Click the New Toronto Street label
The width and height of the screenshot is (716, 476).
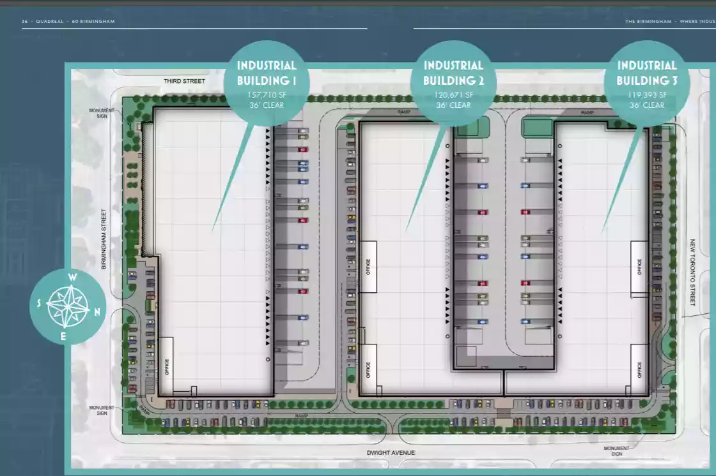pyautogui.click(x=692, y=272)
